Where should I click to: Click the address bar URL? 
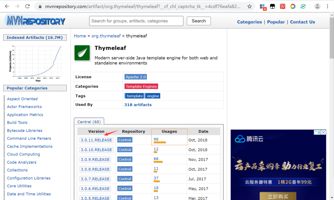(x=143, y=7)
